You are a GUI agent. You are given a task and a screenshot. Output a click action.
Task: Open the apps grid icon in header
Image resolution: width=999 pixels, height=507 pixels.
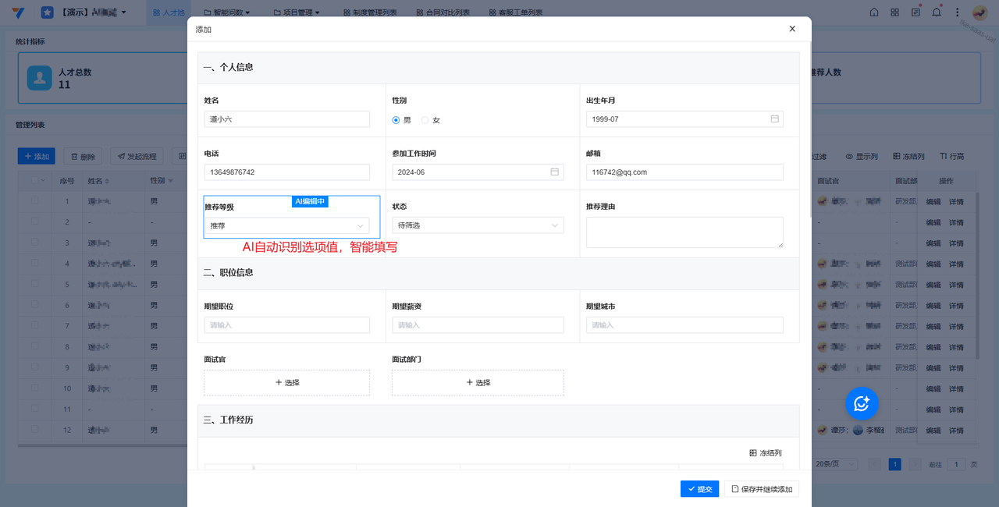pos(894,12)
